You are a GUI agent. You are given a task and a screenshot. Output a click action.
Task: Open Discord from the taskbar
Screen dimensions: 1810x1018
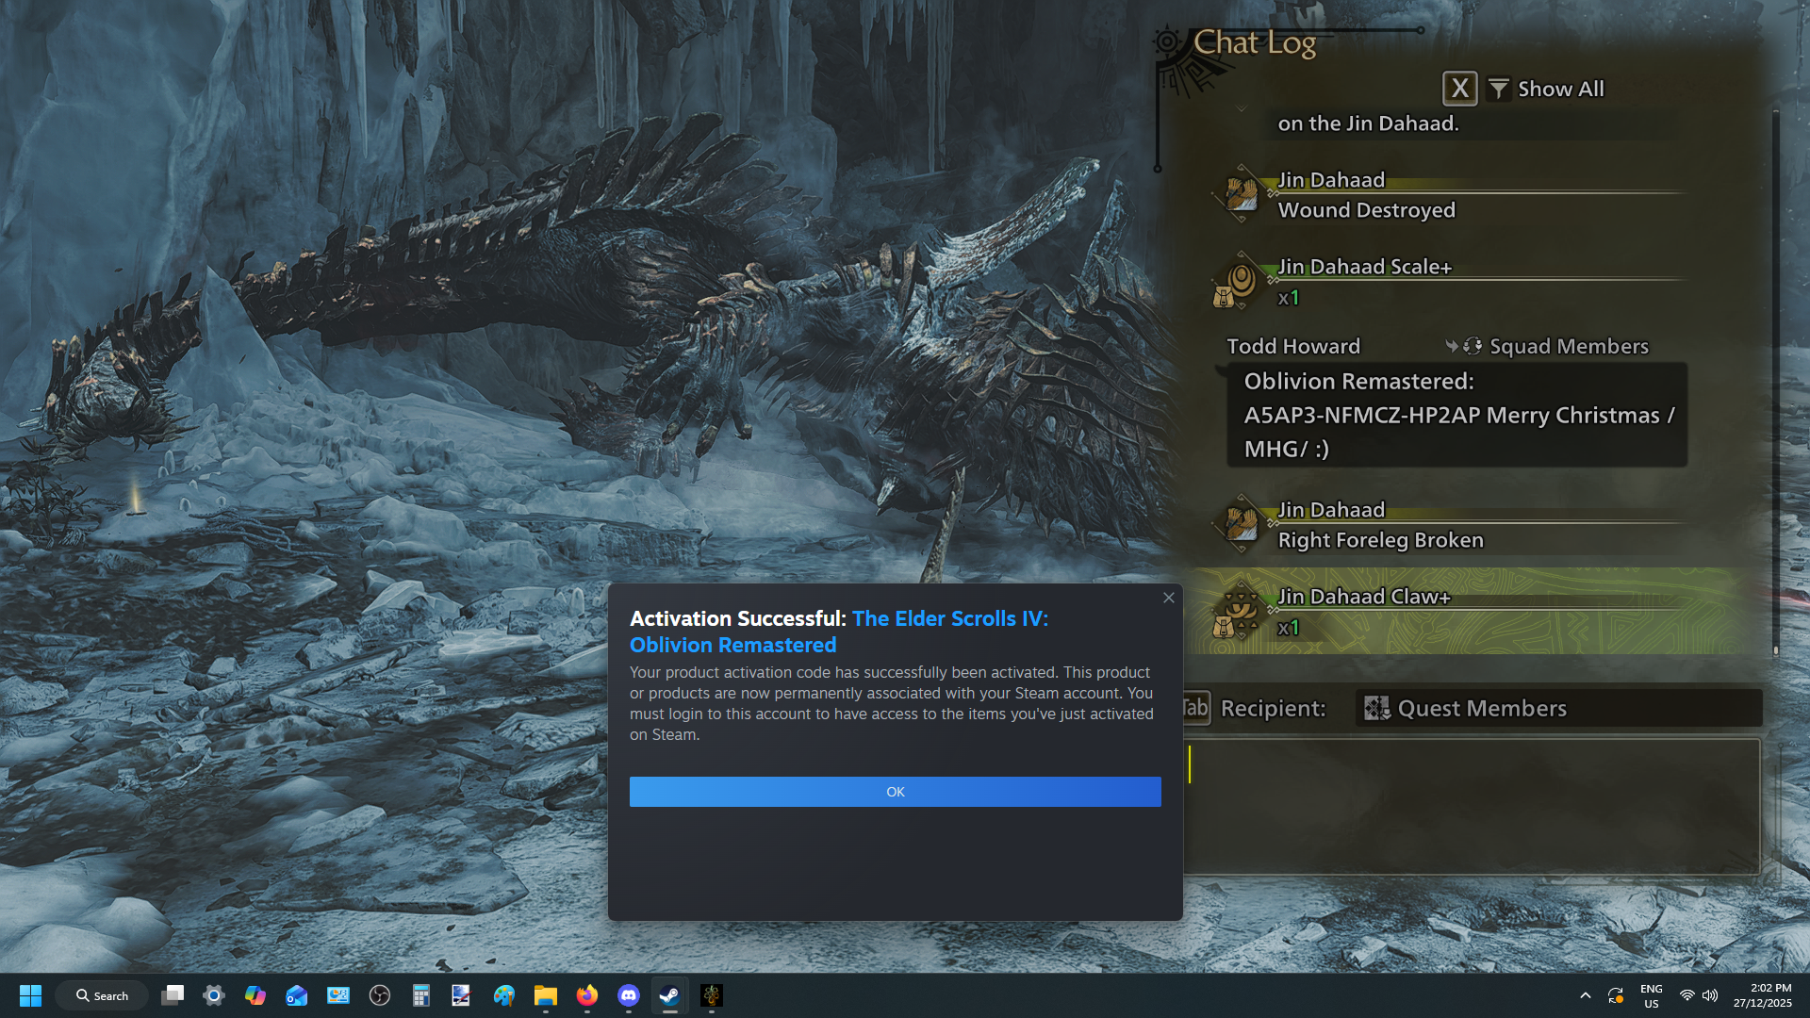point(629,995)
